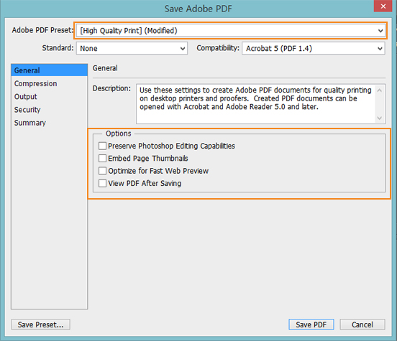This screenshot has width=397, height=341.
Task: Click inside the Description text box
Action: click(x=256, y=104)
